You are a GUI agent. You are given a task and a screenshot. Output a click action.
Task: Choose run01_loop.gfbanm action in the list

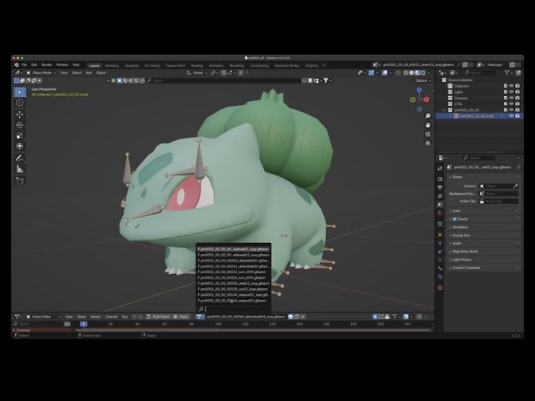click(233, 289)
